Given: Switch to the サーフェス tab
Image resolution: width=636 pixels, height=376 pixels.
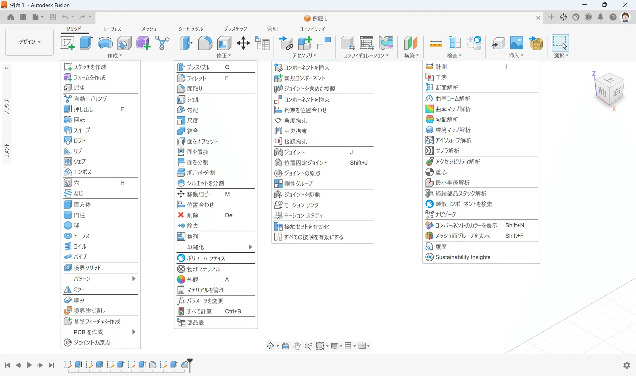Looking at the screenshot, I should point(112,29).
